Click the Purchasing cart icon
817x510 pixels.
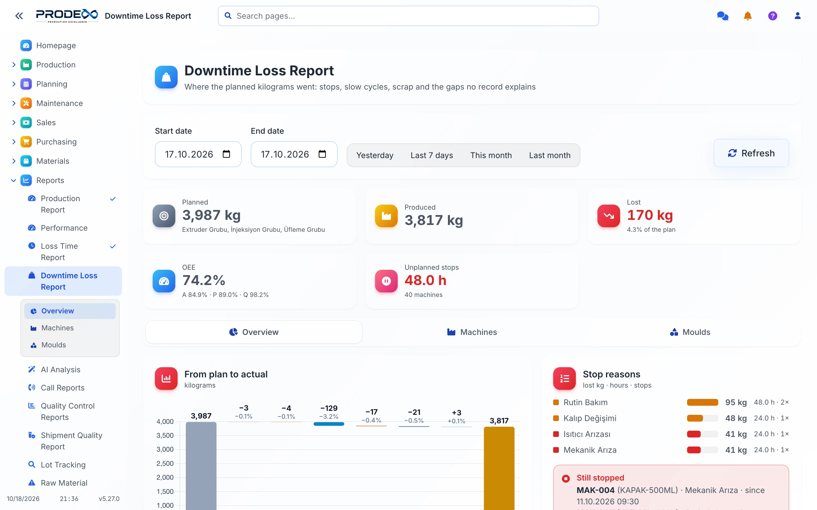[26, 142]
